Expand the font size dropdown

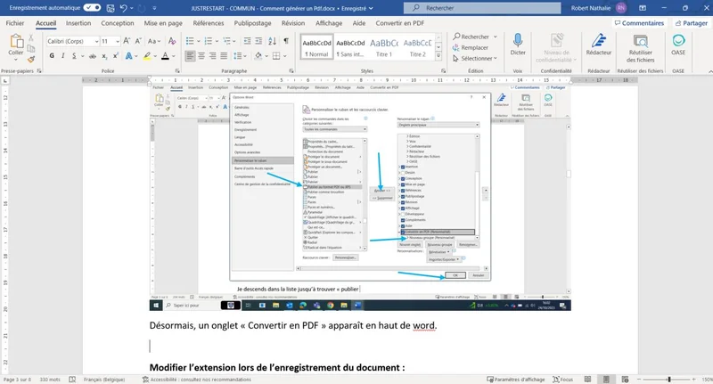coord(117,41)
